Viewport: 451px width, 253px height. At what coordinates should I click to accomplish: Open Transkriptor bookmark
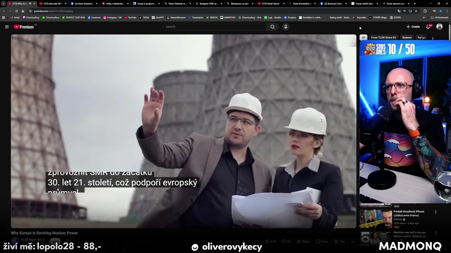point(196,17)
